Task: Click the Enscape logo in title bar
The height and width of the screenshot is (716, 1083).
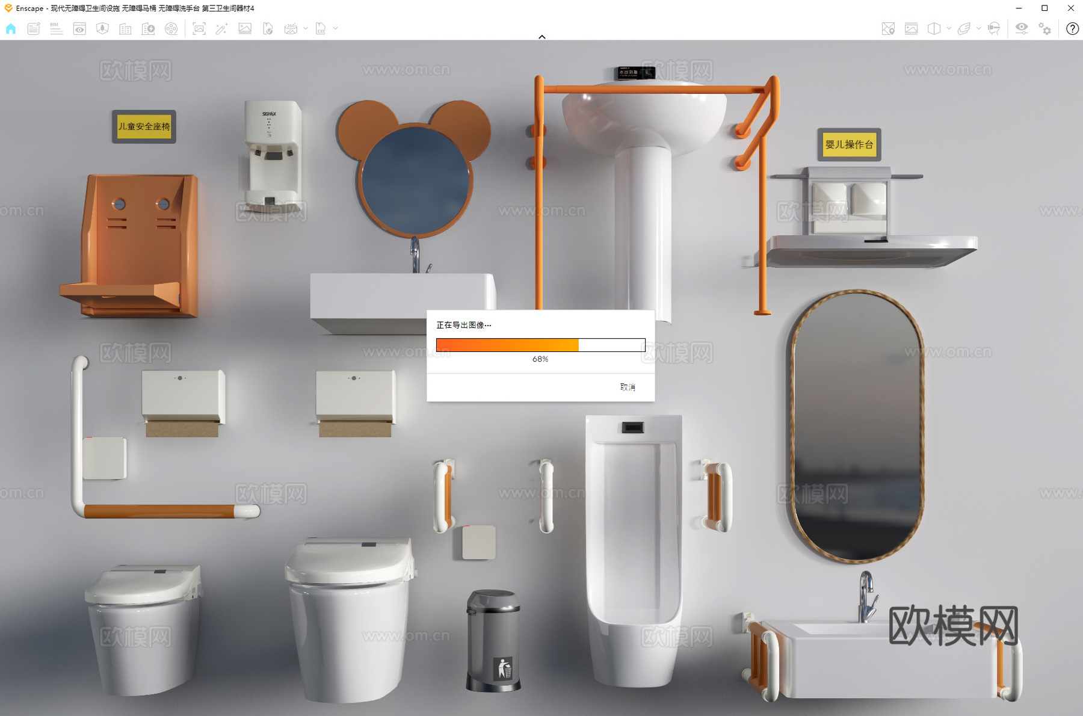Action: click(8, 8)
